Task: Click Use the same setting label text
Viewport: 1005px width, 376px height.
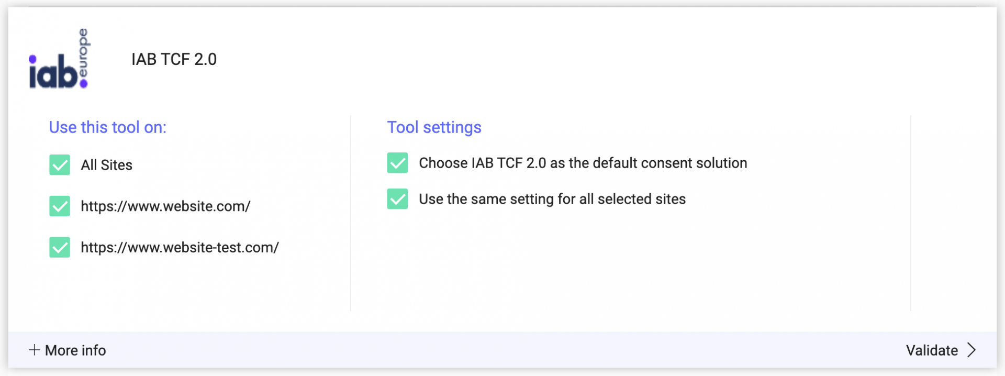Action: coord(552,199)
